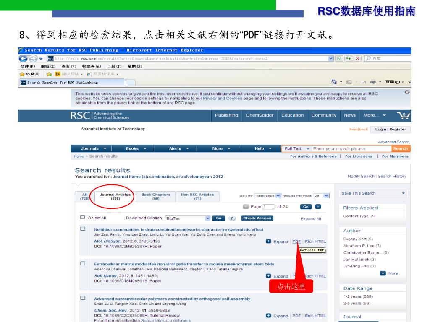The width and height of the screenshot is (430, 322).
Task: Open the Sort By Relevance dropdown
Action: pyautogui.click(x=267, y=195)
